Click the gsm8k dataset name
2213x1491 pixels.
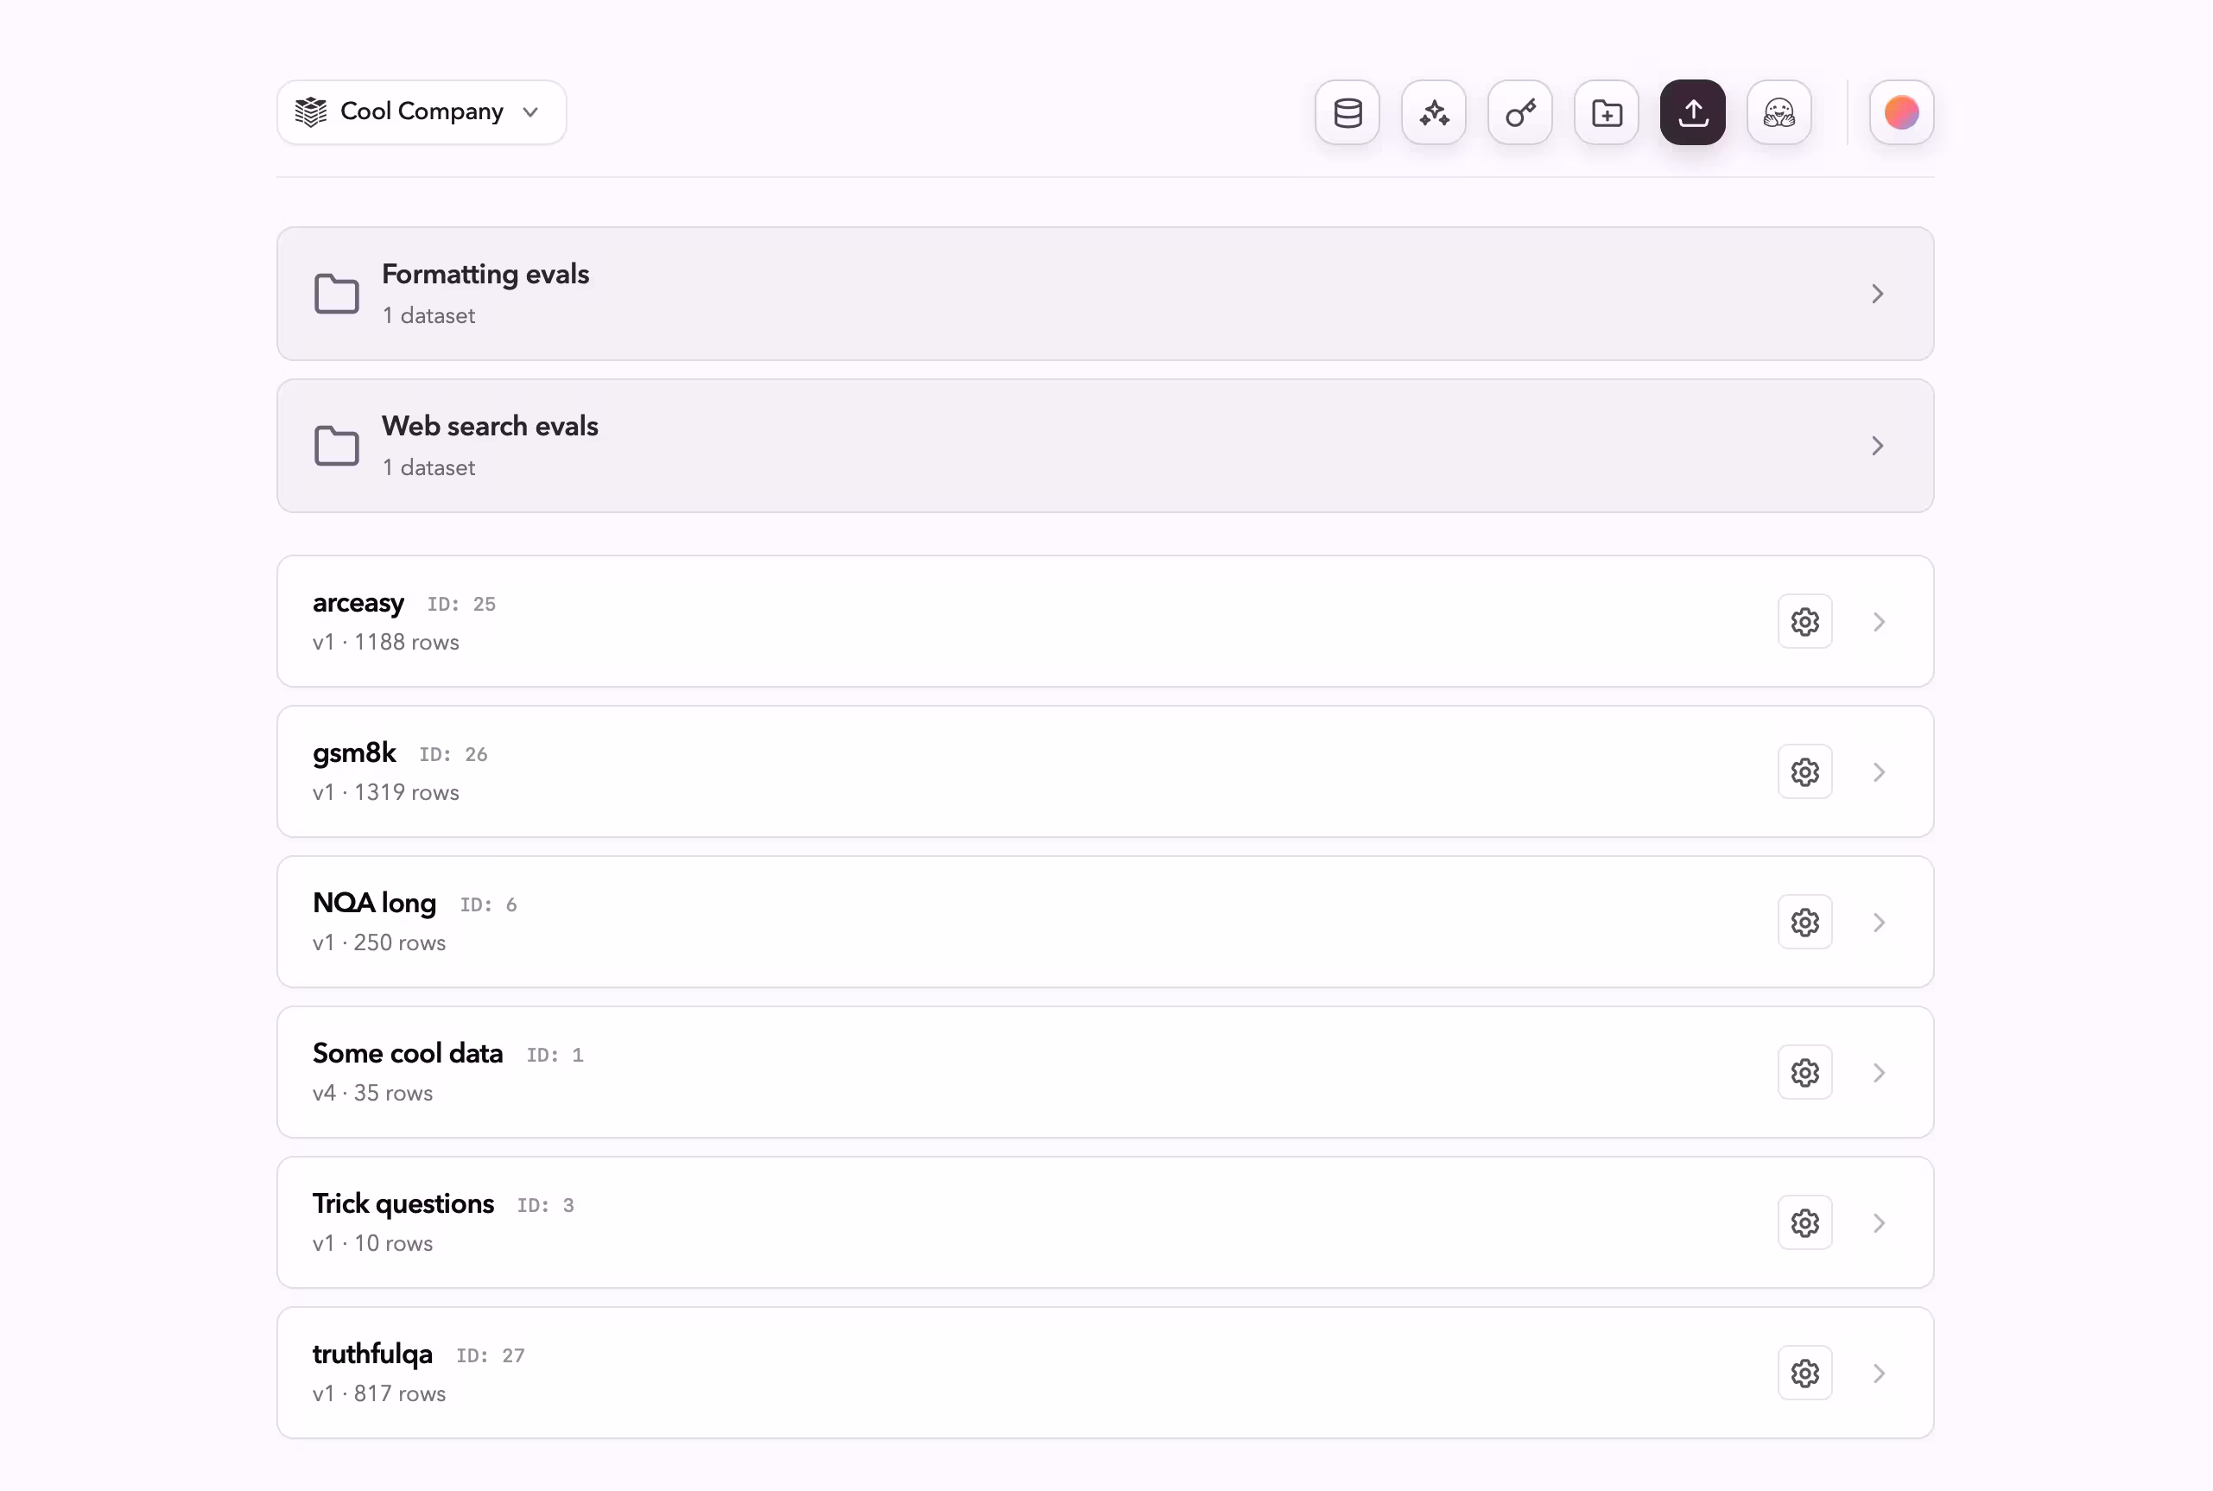click(x=354, y=753)
